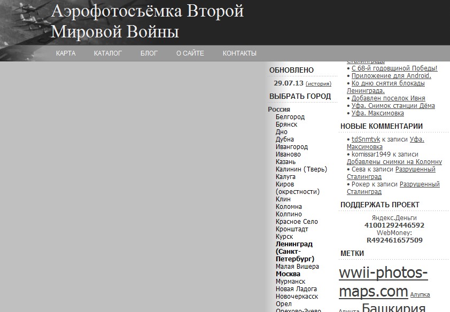This screenshot has height=312, width=450.
Task: Open post С 68-й годовщиной Победы!
Action: click(394, 68)
